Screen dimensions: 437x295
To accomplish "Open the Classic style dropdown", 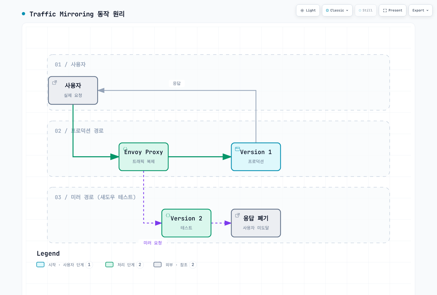I will pyautogui.click(x=337, y=10).
